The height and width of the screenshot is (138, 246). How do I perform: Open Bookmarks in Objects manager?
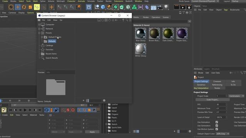[x=235, y=10]
